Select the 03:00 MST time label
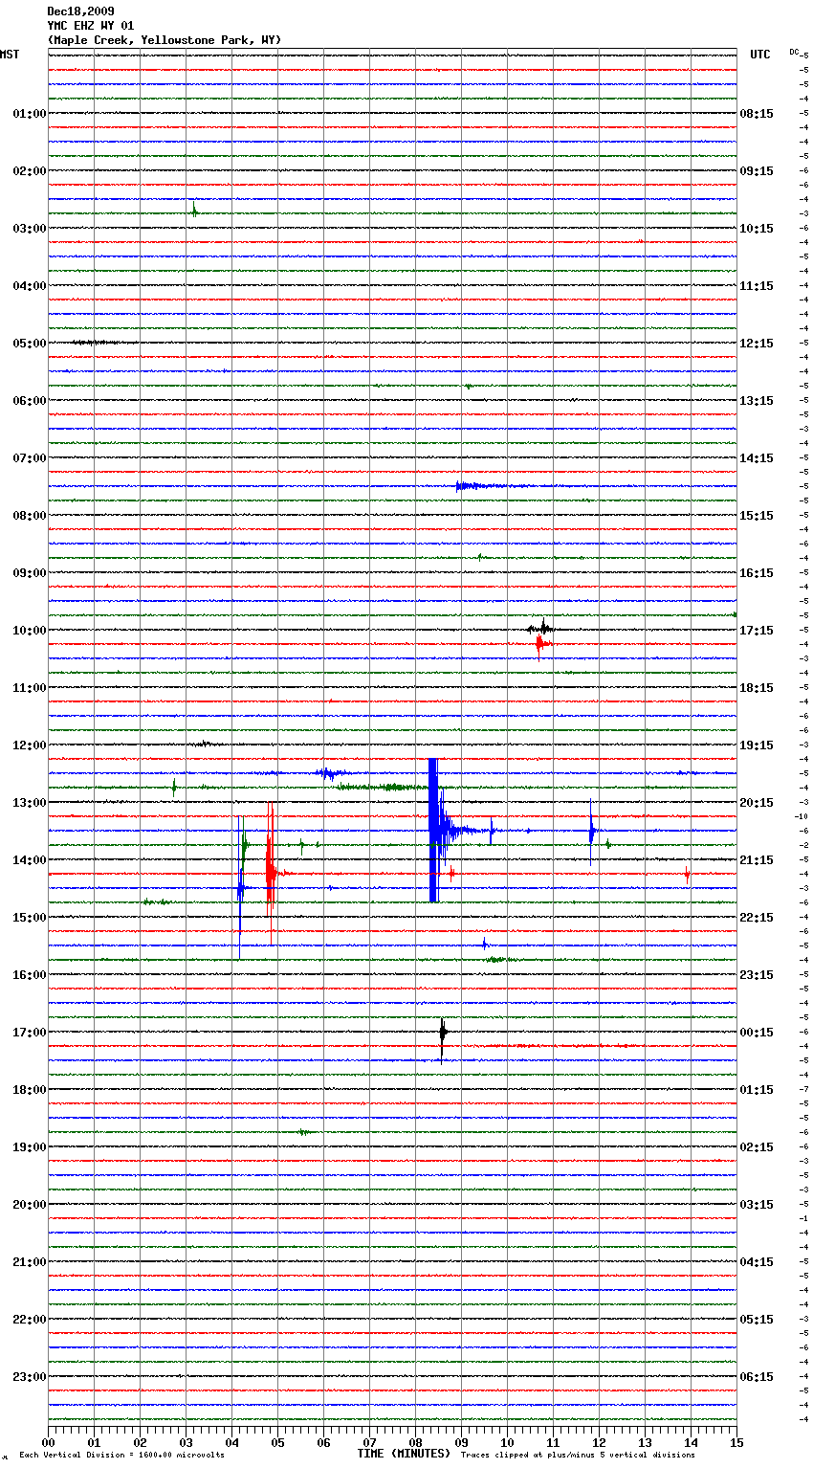 (x=29, y=229)
